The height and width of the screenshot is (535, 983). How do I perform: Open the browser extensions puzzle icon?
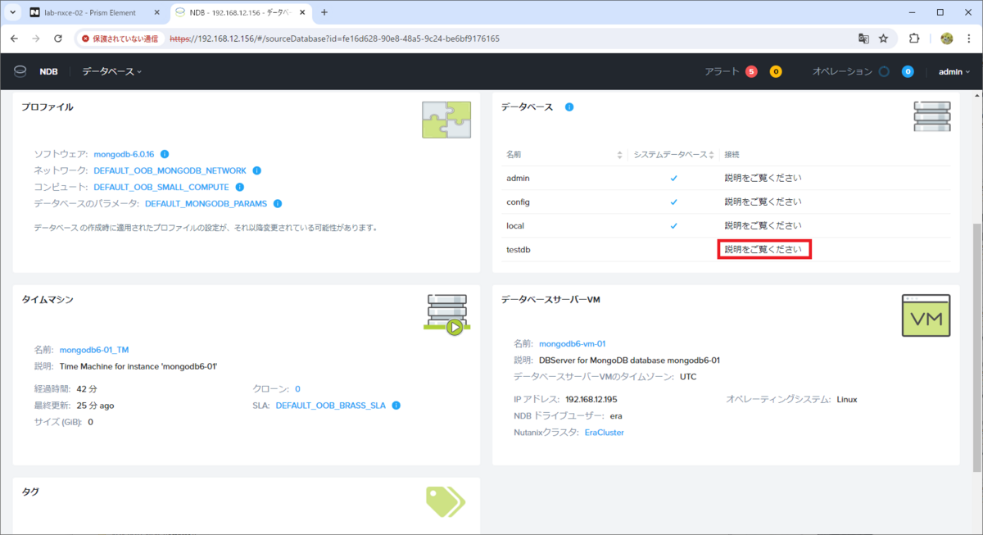click(915, 39)
